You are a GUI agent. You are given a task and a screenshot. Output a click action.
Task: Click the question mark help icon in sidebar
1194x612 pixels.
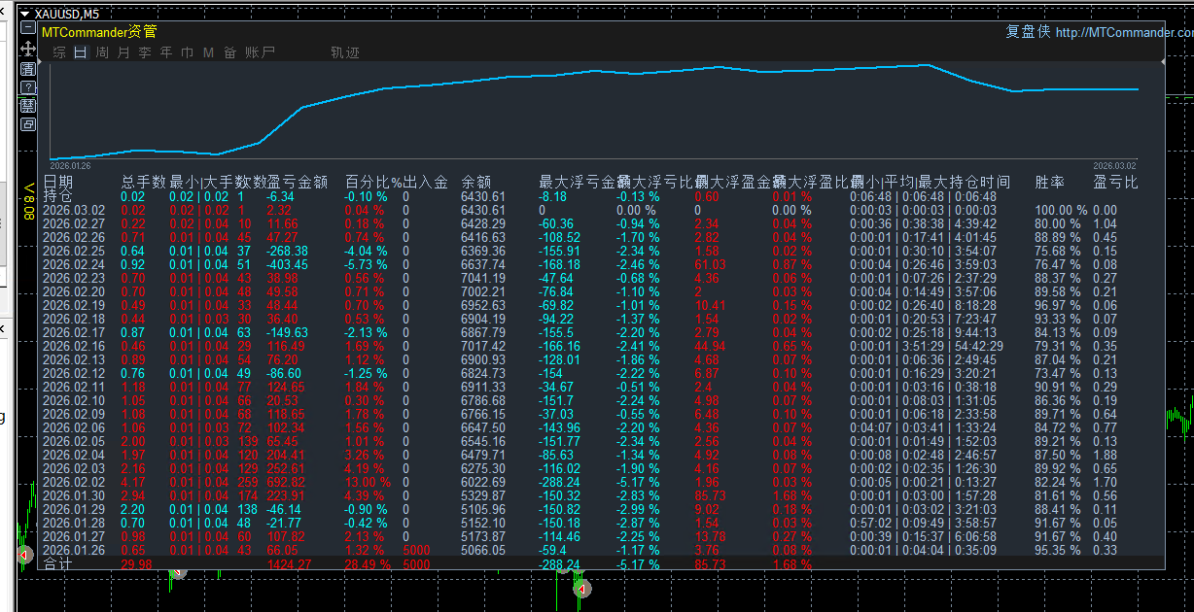click(27, 87)
